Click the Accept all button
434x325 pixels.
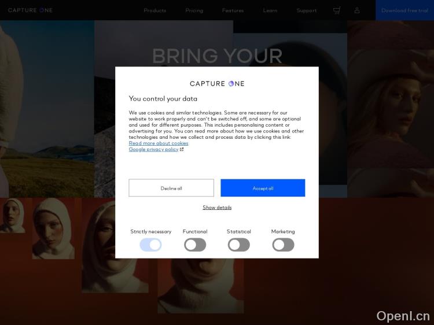coord(263,188)
